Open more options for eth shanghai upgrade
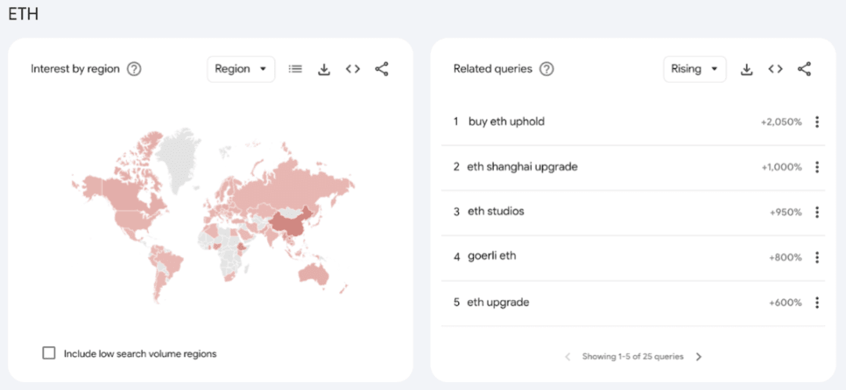The width and height of the screenshot is (846, 390). pos(817,167)
